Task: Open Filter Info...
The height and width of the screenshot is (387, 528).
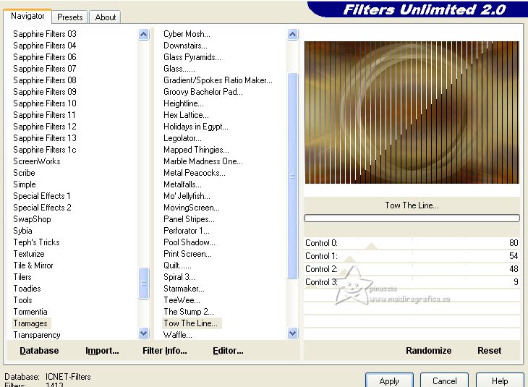Action: click(165, 351)
